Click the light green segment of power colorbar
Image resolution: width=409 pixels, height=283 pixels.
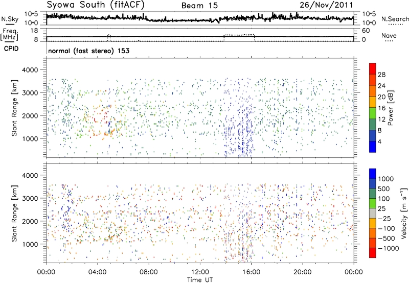click(373, 113)
